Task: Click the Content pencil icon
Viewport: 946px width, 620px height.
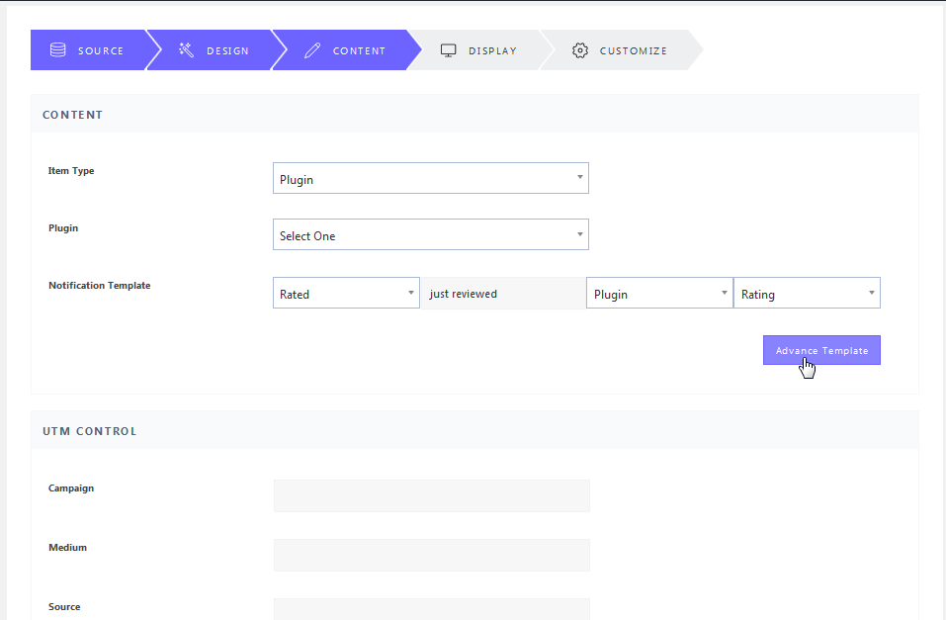Action: tap(312, 50)
